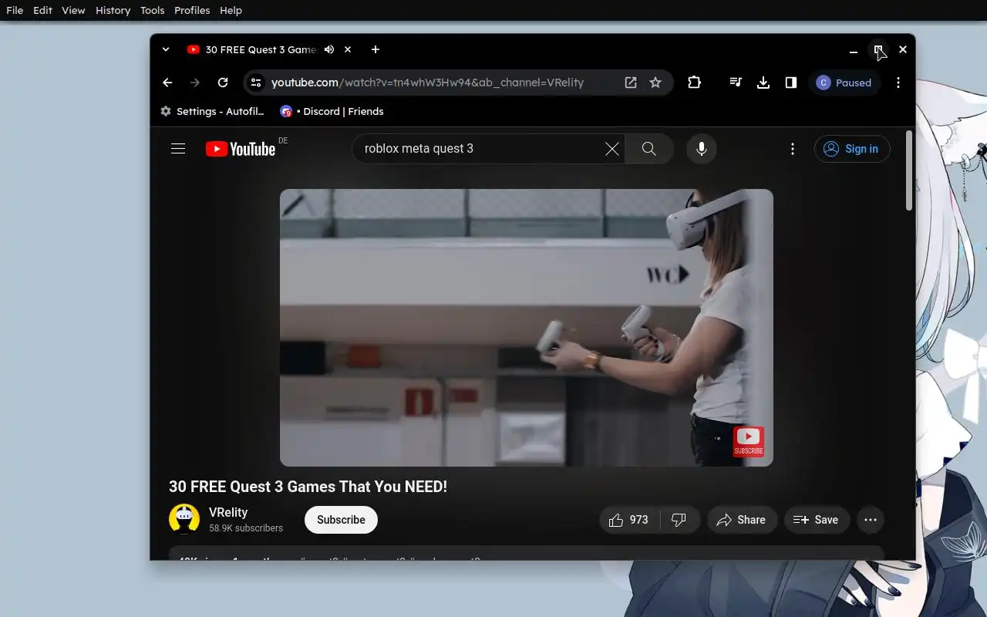Reload the current page

tap(223, 83)
